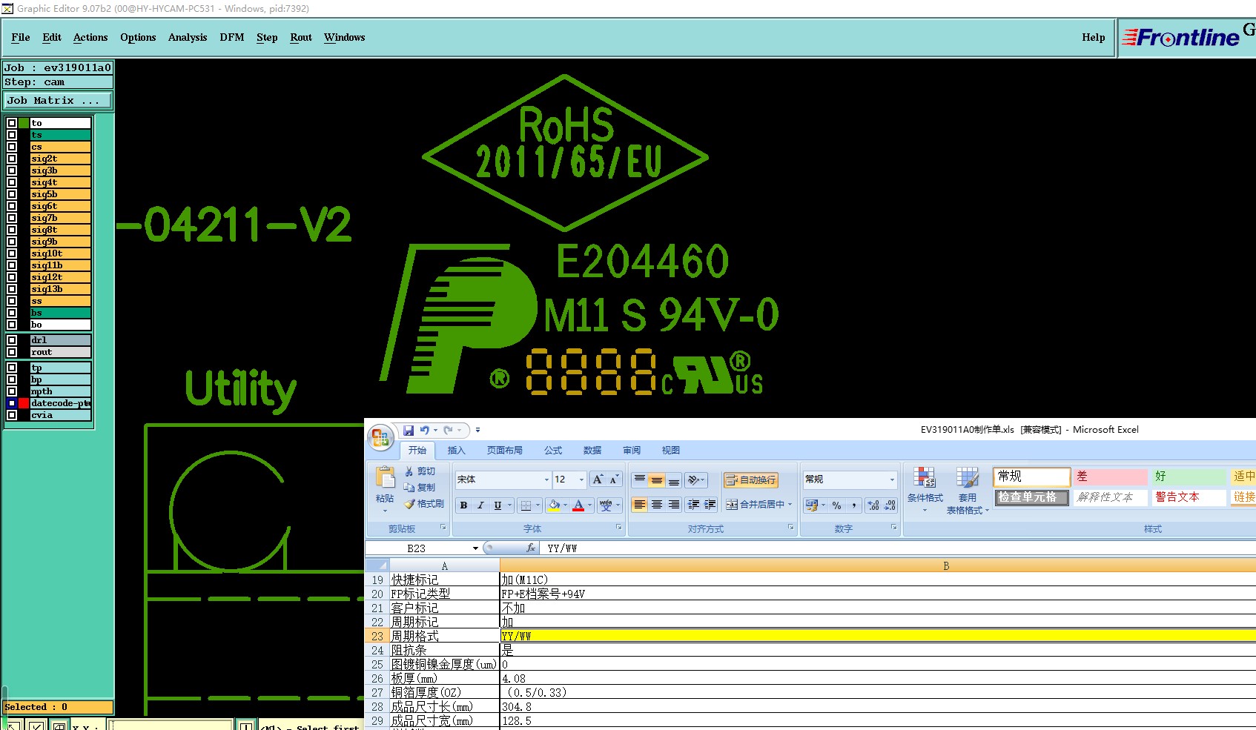The height and width of the screenshot is (730, 1256).
Task: Increase decimal places
Action: [873, 505]
